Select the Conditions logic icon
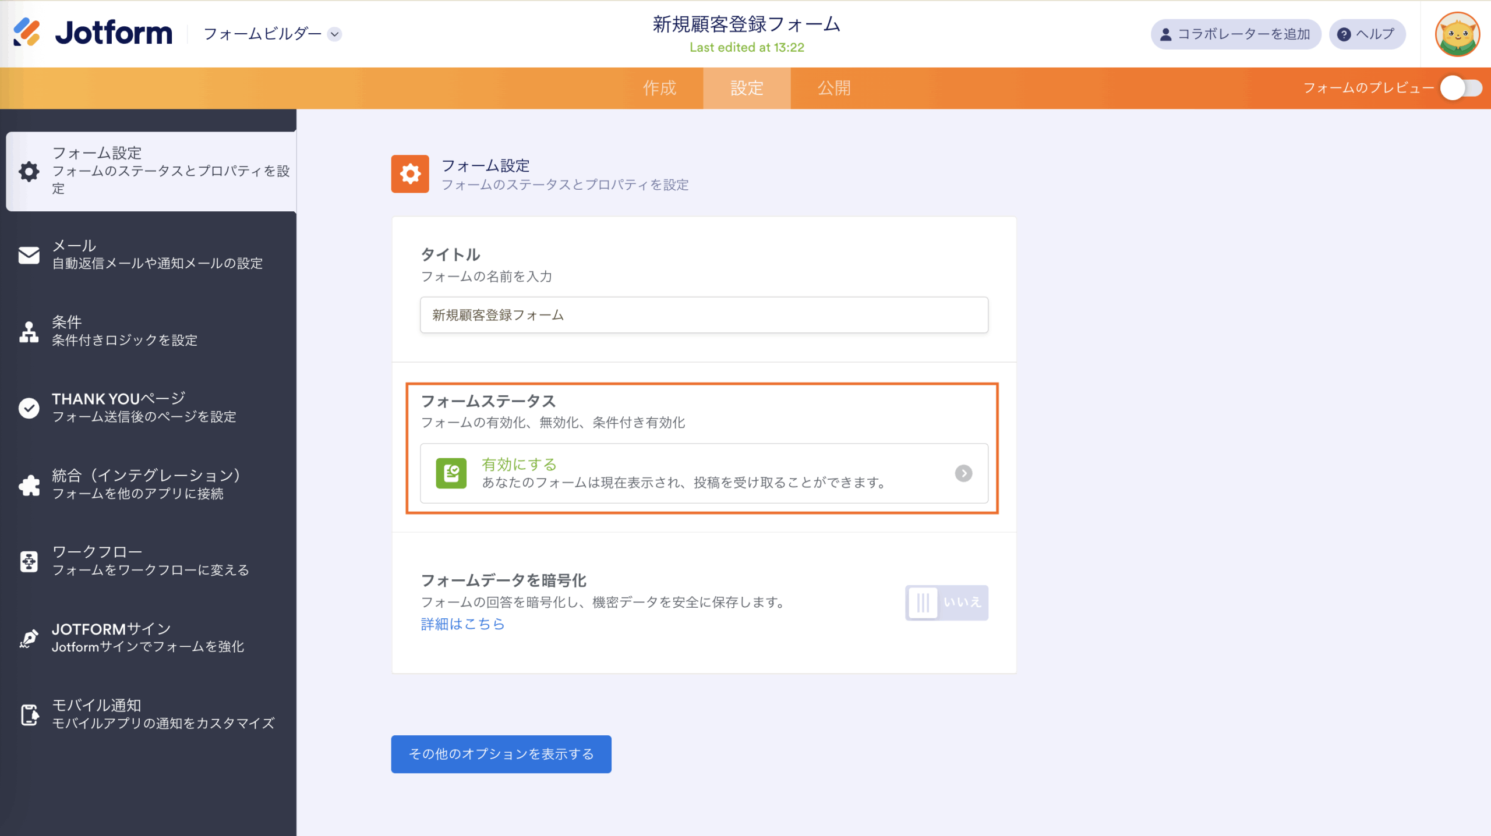Screen dimensions: 1491x836 pyautogui.click(x=29, y=332)
